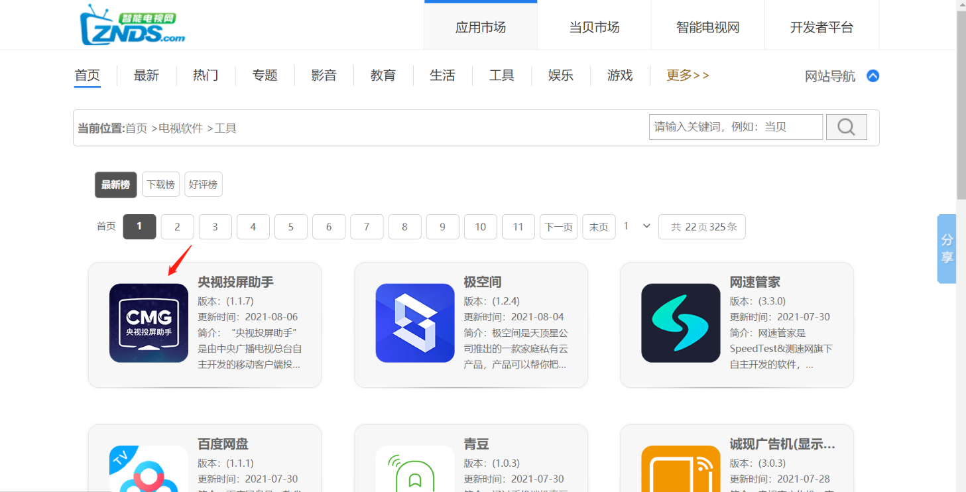Select 专题 in the category menu
Screen dimensions: 966x492
265,76
